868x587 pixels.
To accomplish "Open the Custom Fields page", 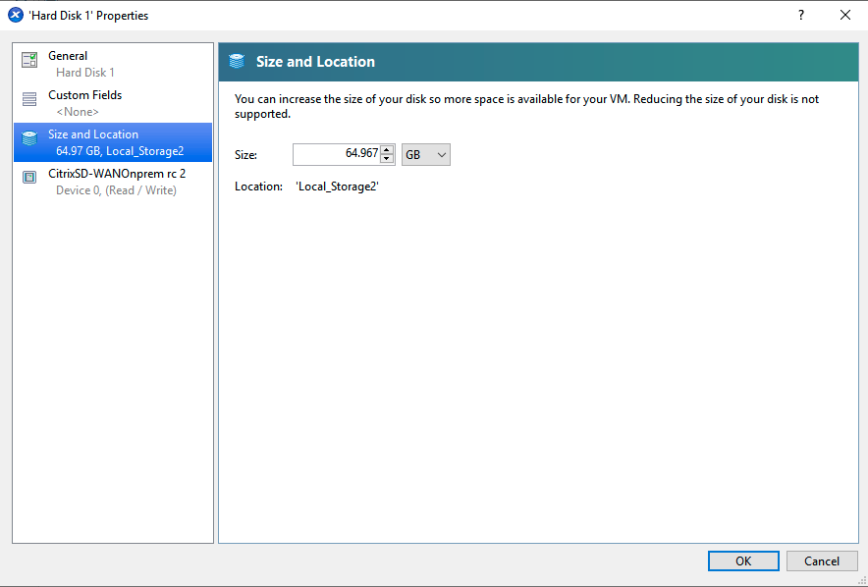I will (113, 103).
